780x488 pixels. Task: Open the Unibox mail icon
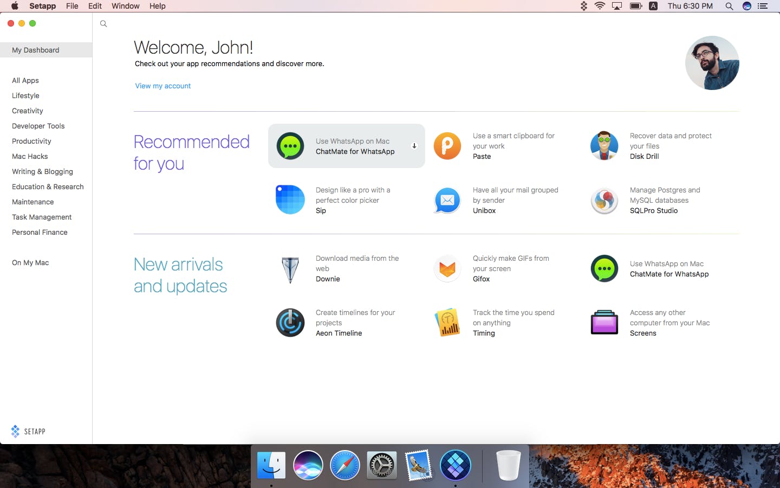tap(447, 200)
